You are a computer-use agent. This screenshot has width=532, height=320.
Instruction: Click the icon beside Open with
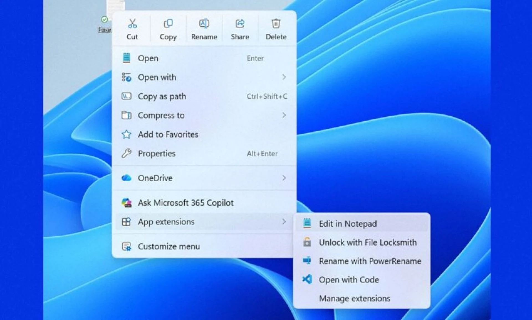point(126,77)
